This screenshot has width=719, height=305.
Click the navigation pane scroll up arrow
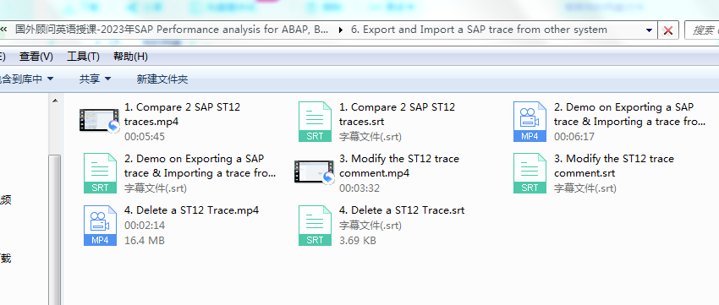point(55,101)
